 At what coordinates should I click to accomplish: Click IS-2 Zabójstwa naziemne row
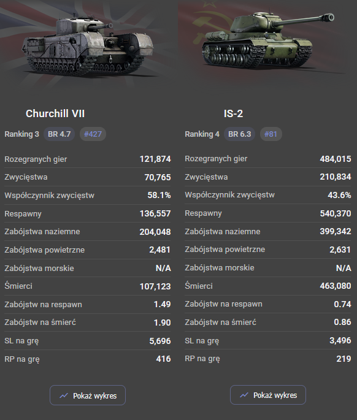coord(267,231)
